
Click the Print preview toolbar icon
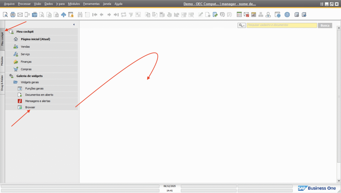coord(5,15)
